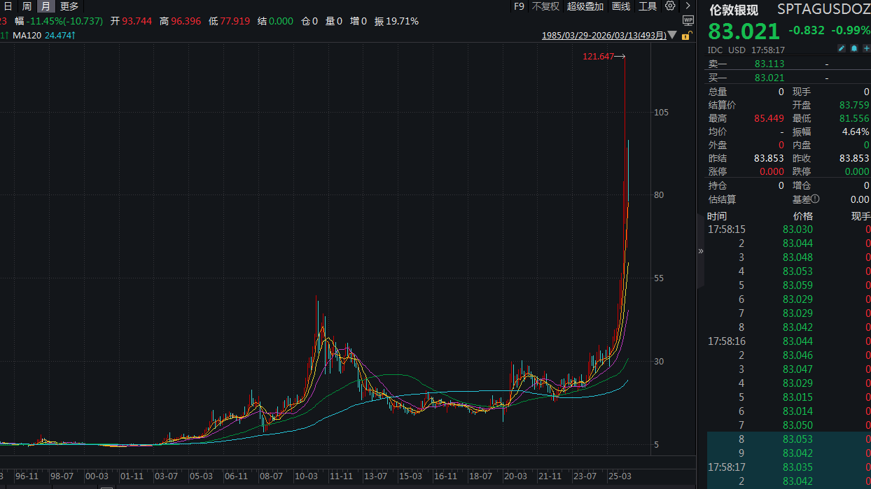The width and height of the screenshot is (871, 489).
Task: Click the orange padlock icon
Action: click(x=688, y=35)
